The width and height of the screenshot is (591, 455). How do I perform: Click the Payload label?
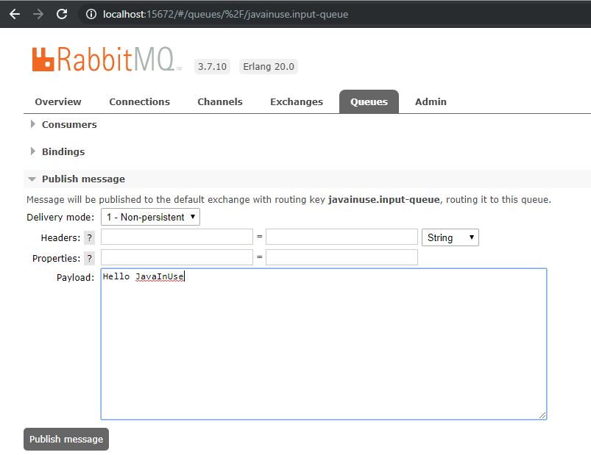(75, 277)
